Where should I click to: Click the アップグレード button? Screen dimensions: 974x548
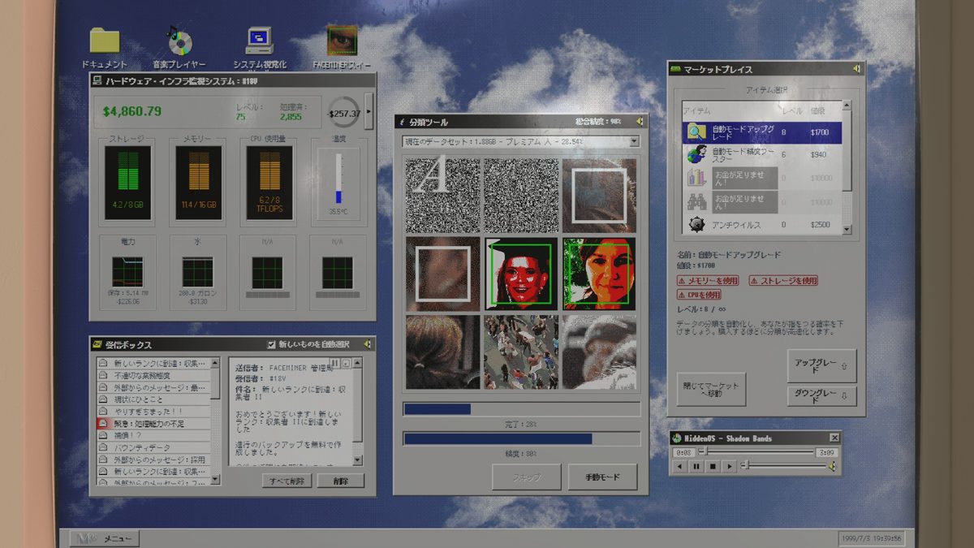[x=821, y=366]
